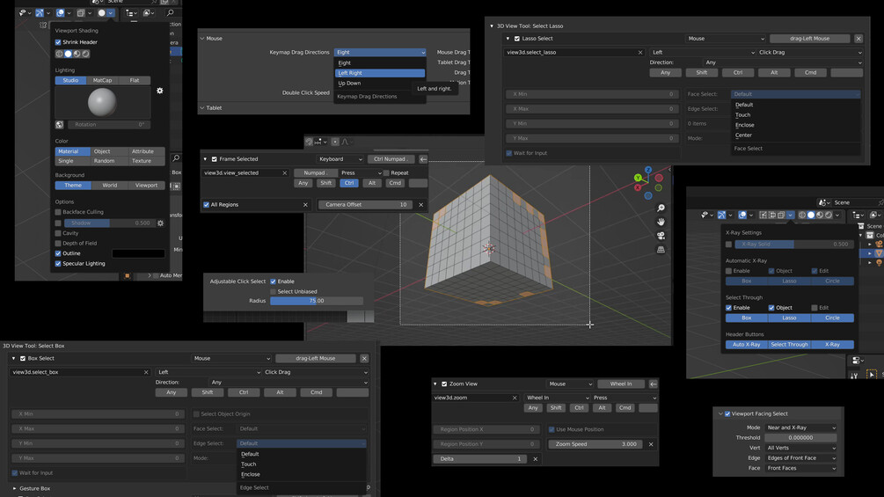Open Click Drag dropdown in Lasso Select
This screenshot has width=884, height=497.
pos(809,53)
